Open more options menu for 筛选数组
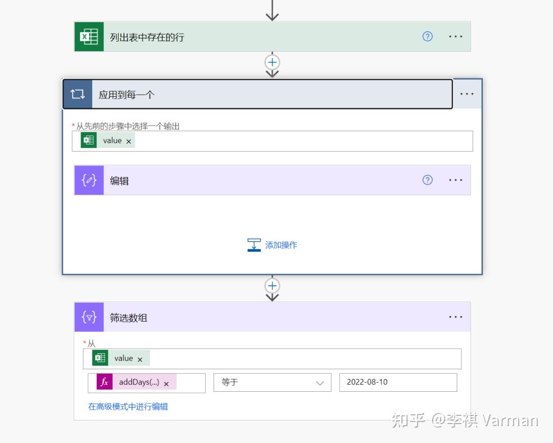553x443 pixels. point(455,317)
